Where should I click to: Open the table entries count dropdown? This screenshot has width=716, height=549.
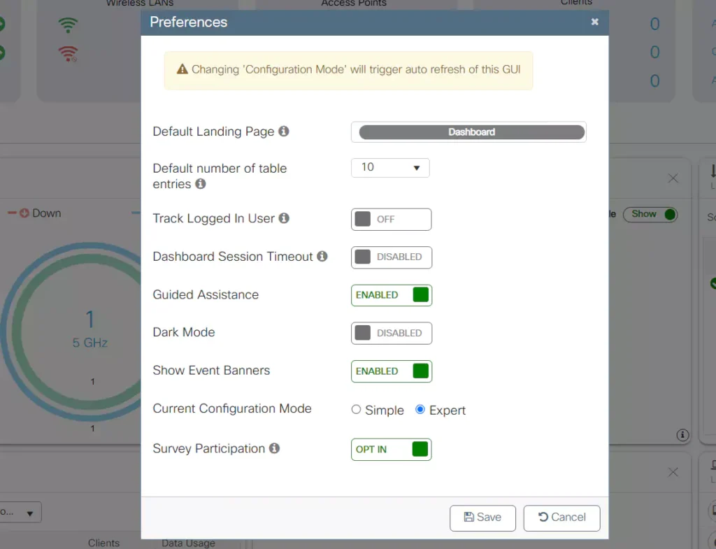pyautogui.click(x=390, y=168)
